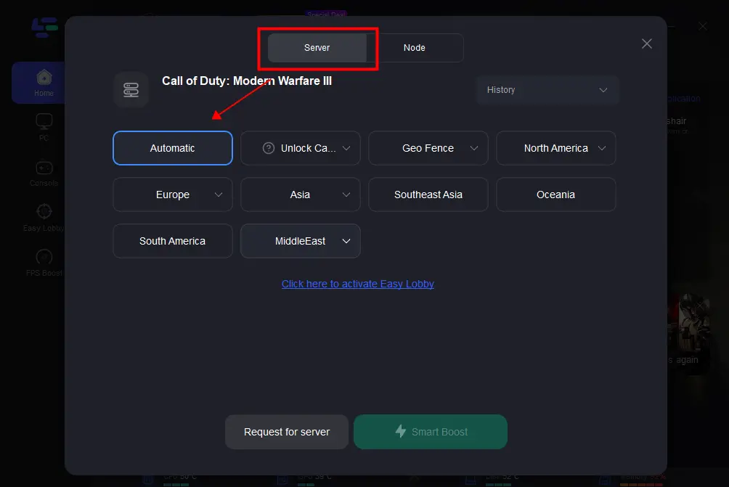Select the South America server

click(173, 241)
